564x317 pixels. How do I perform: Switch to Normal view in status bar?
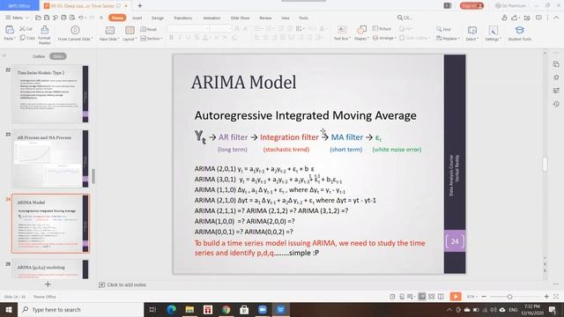click(422, 297)
